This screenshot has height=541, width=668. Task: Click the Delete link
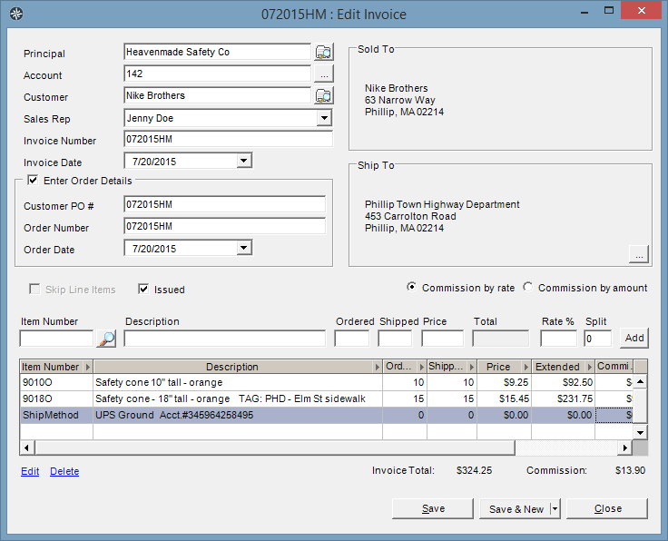click(64, 471)
